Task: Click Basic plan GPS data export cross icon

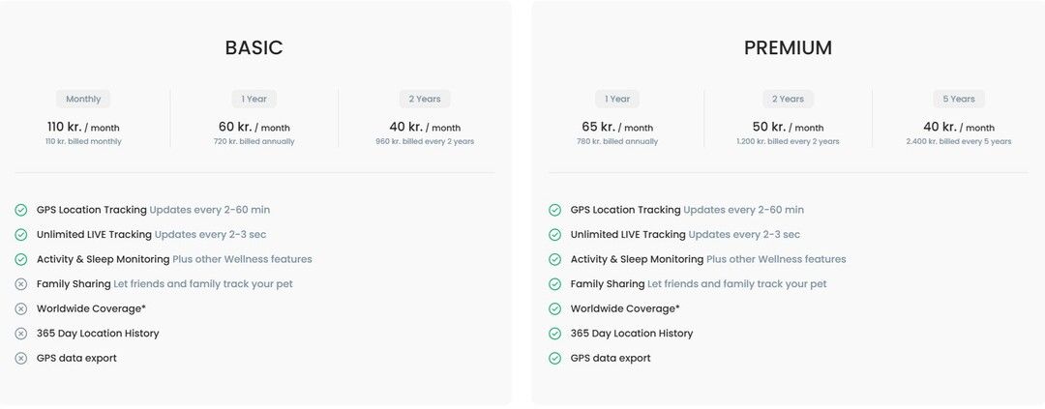Action: pyautogui.click(x=21, y=359)
